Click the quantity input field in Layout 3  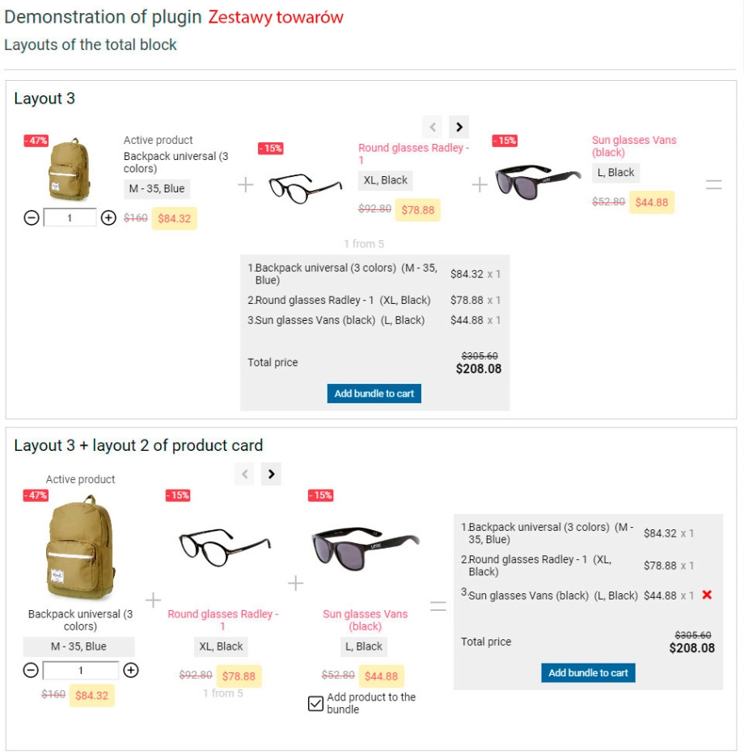[x=70, y=217]
